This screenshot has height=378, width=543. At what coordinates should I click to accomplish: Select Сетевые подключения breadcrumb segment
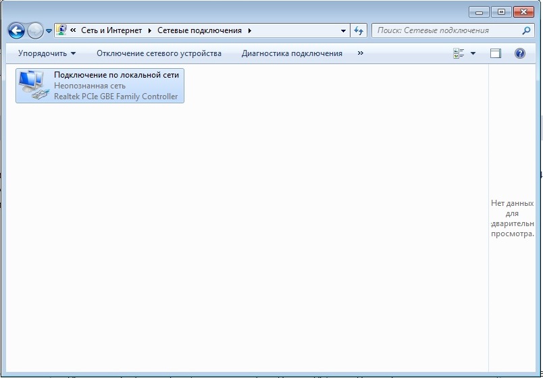[200, 31]
